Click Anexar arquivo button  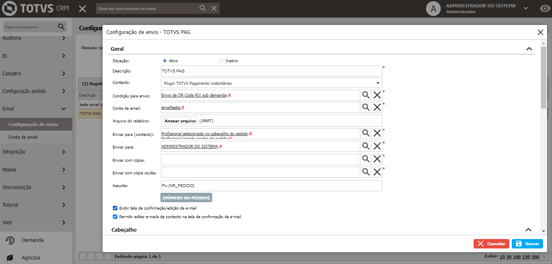pyautogui.click(x=180, y=121)
